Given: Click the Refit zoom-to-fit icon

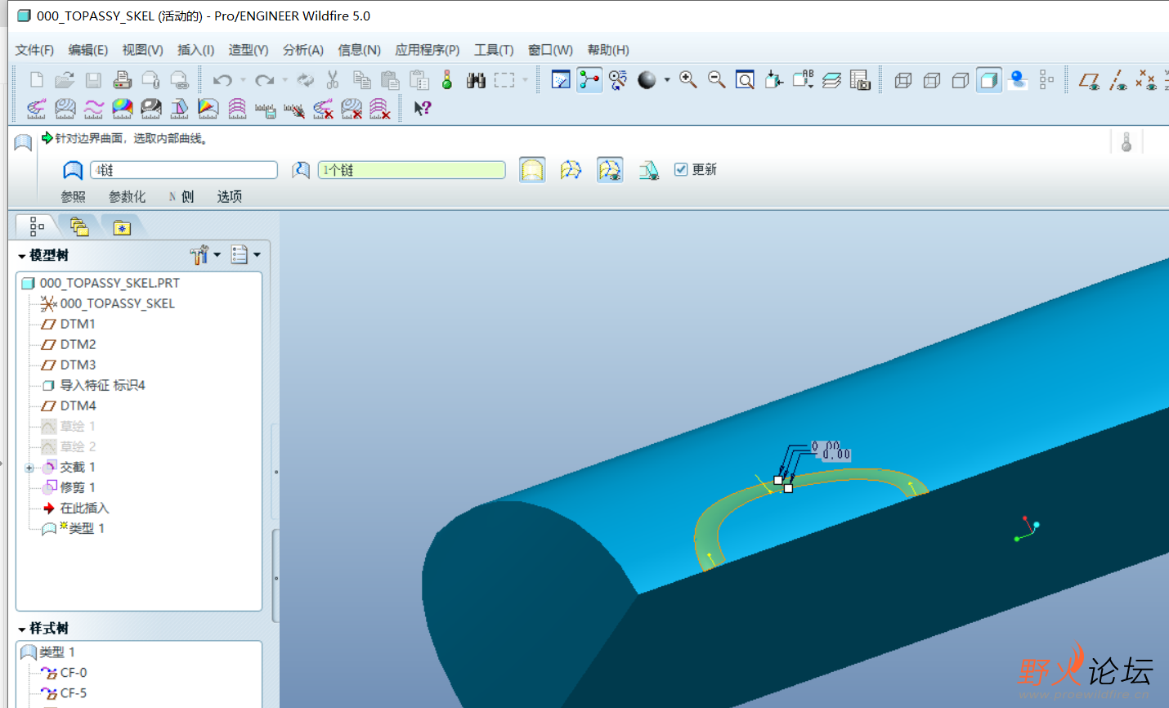Looking at the screenshot, I should 745,80.
